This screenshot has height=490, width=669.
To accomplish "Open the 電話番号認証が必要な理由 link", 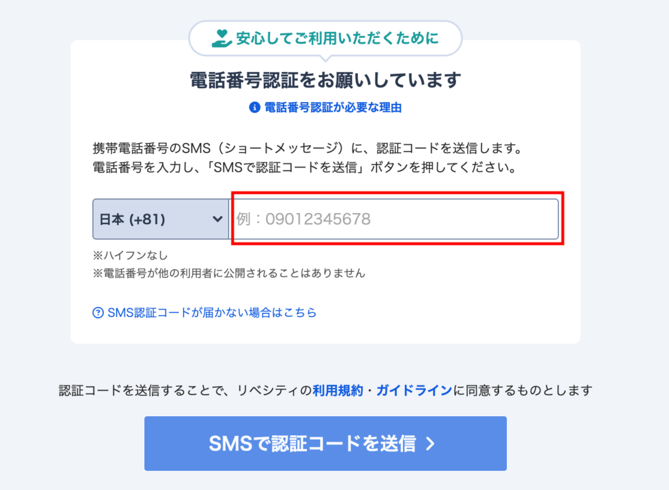I will coord(333,108).
